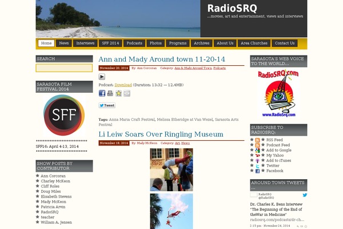
Task: Show posts by William A. Jensen
Action: pos(56,223)
